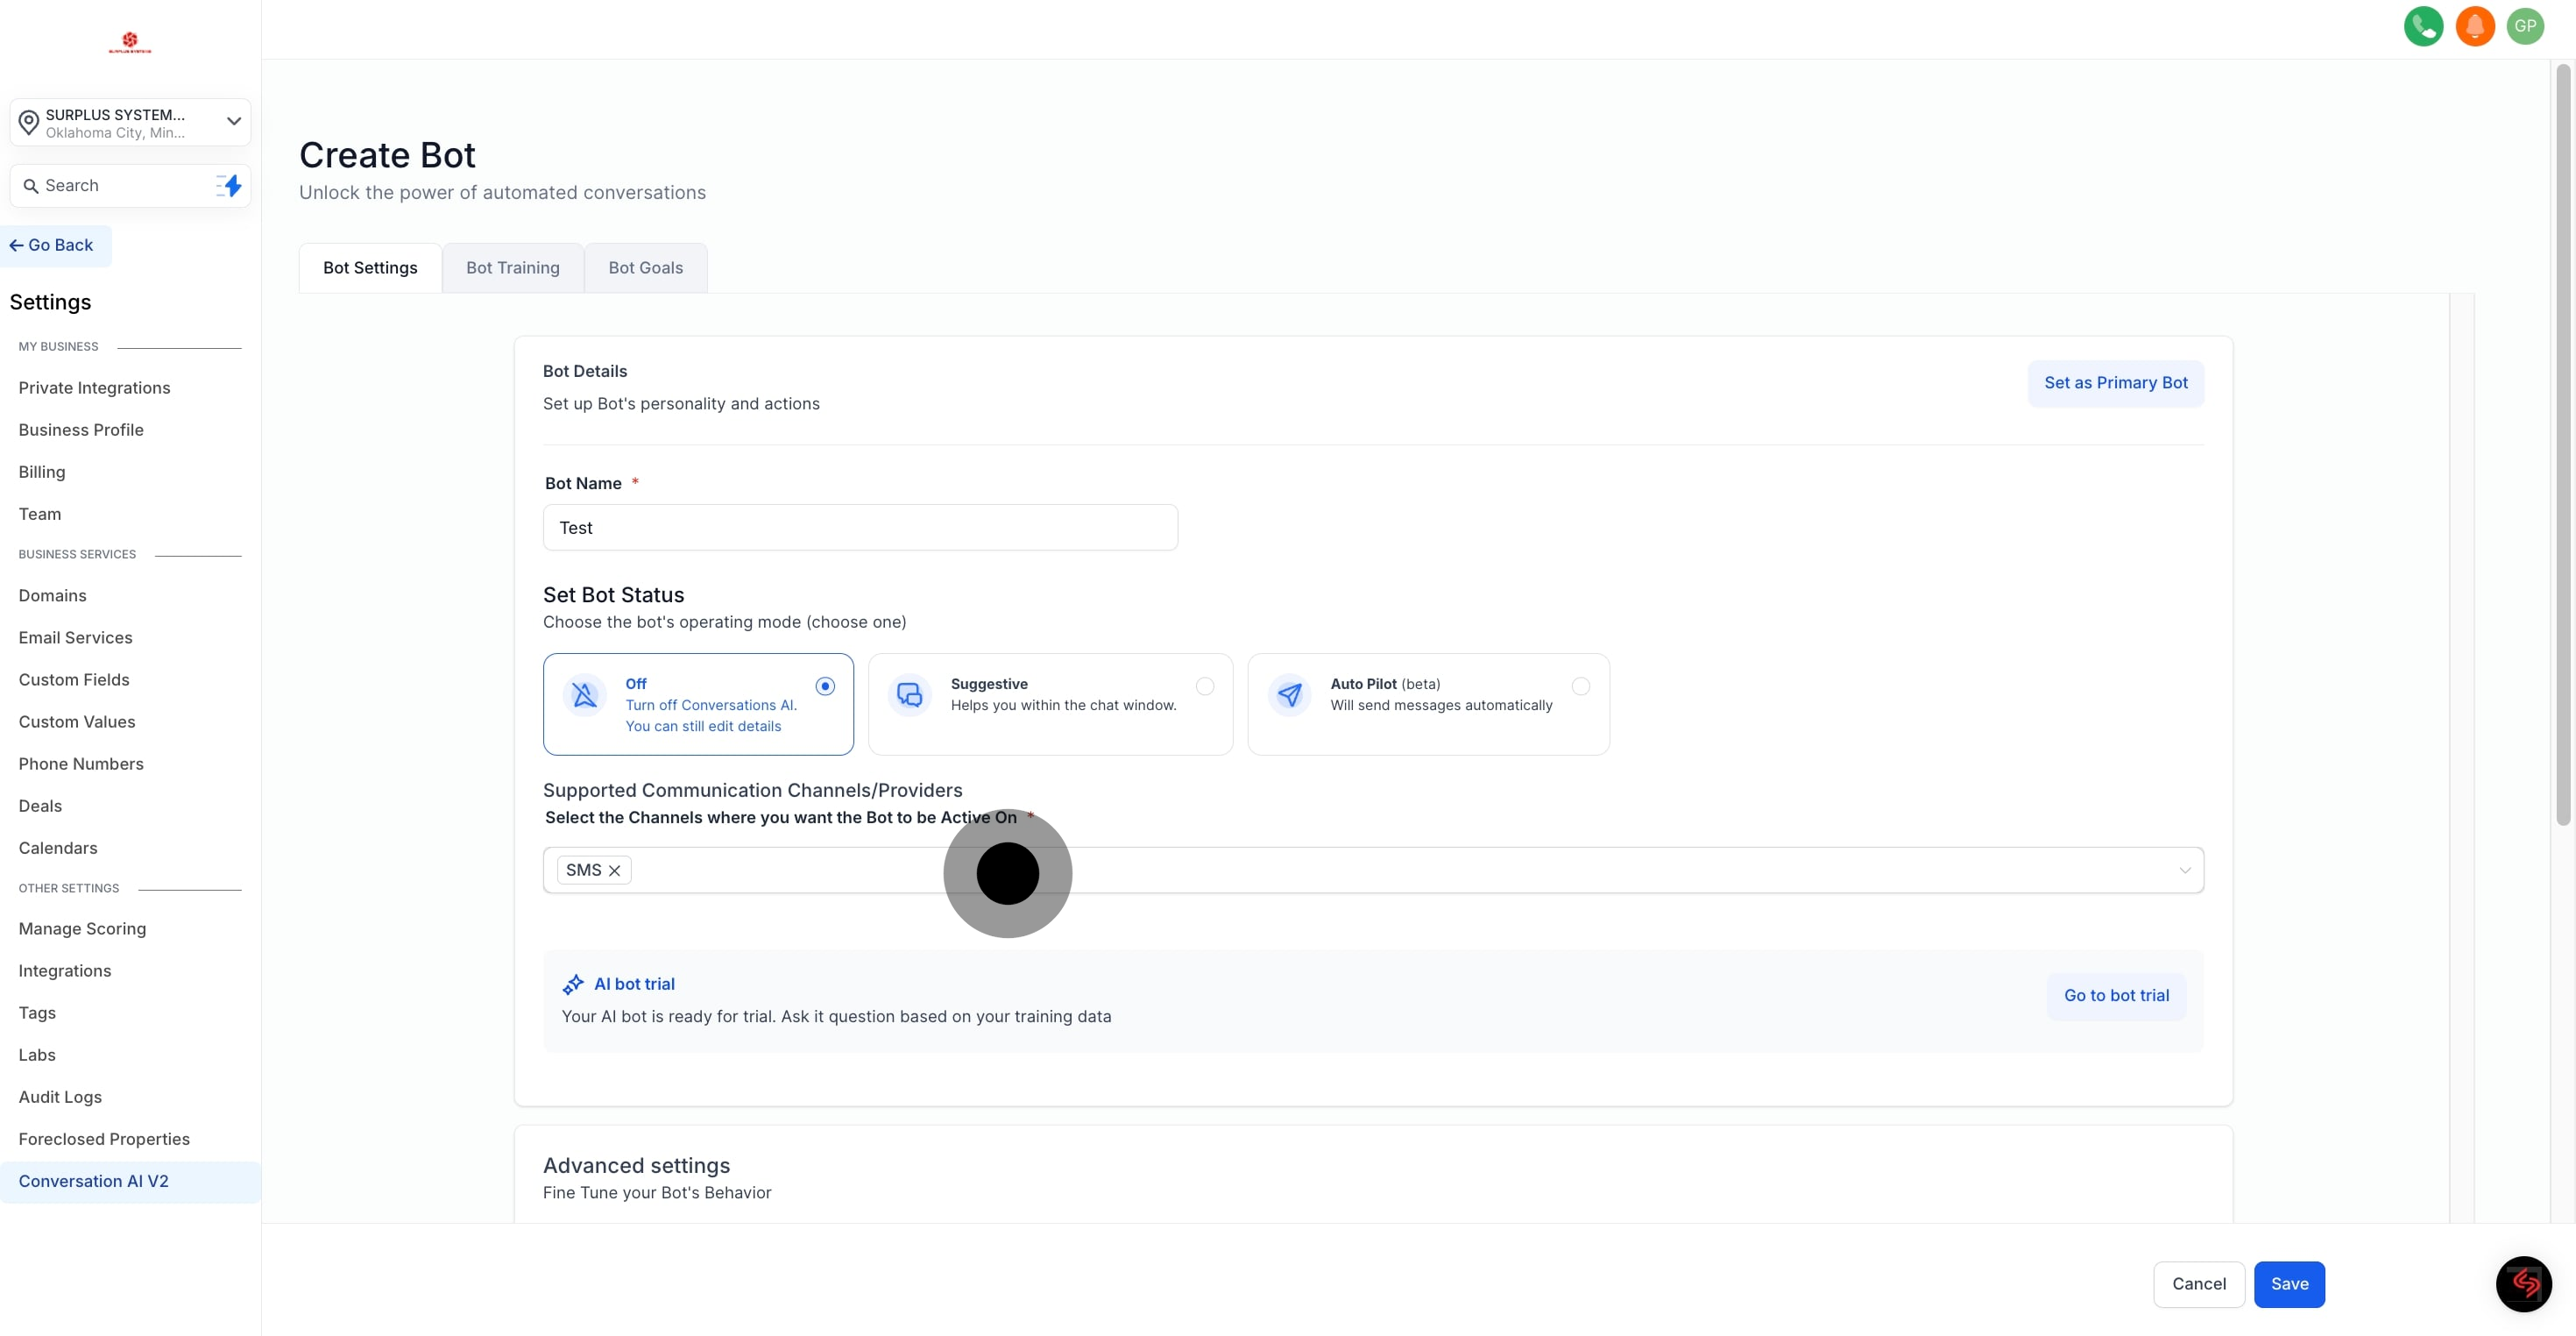Click the AI bot trial sparkle icon
This screenshot has height=1336, width=2576.
[573, 984]
